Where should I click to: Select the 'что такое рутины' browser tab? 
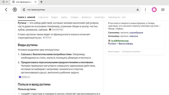point(24,2)
